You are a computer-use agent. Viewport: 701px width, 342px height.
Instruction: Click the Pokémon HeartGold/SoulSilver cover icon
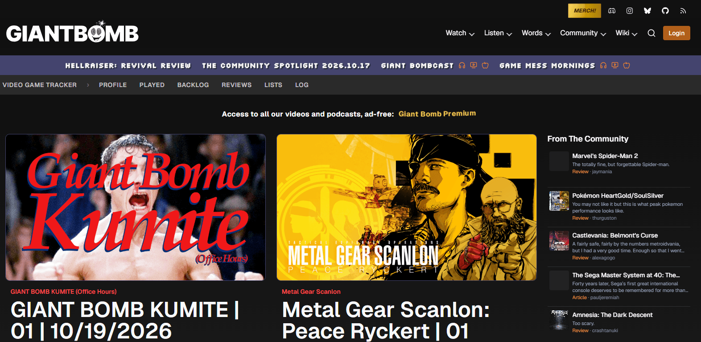559,201
